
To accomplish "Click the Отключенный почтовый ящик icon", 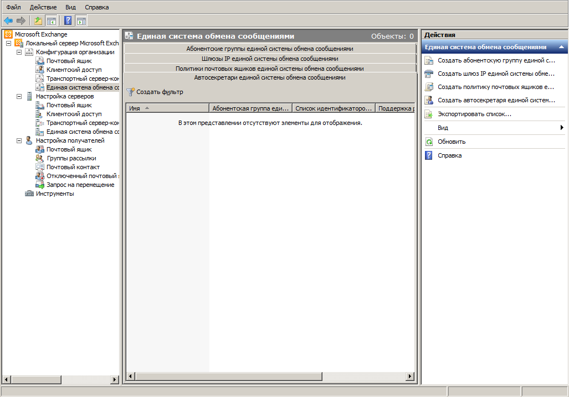I will [x=39, y=176].
